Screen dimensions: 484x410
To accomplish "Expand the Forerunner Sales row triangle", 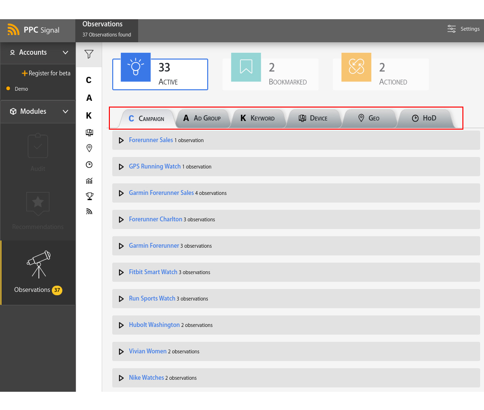I will 121,141.
